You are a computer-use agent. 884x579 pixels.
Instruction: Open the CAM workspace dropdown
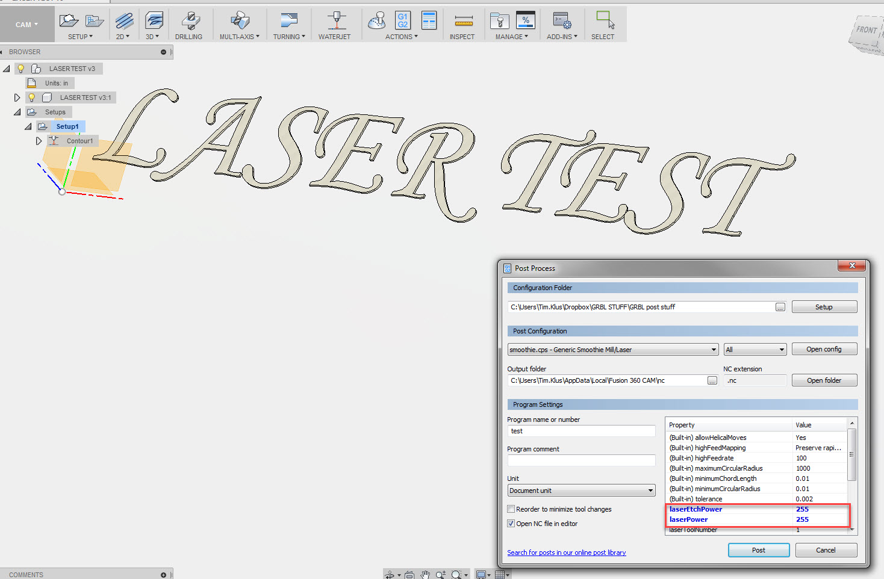[27, 25]
